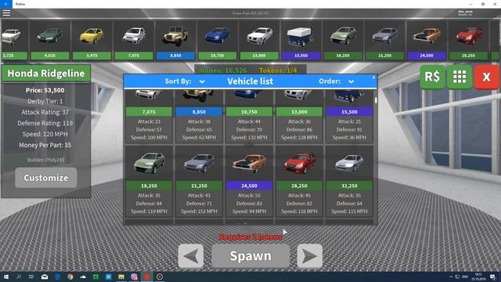Pick the 24,500 orange car in Vehicle list
This screenshot has height=282, width=501.
tap(249, 181)
